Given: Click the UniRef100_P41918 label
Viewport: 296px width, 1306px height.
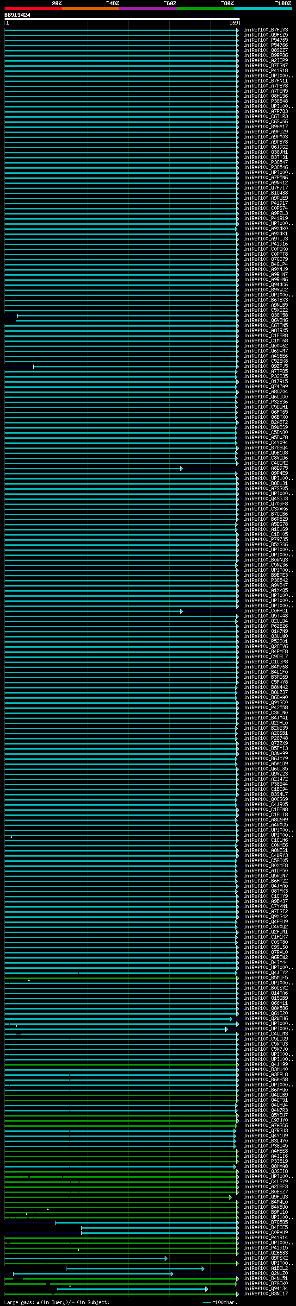Looking at the screenshot, I should 265,70.
